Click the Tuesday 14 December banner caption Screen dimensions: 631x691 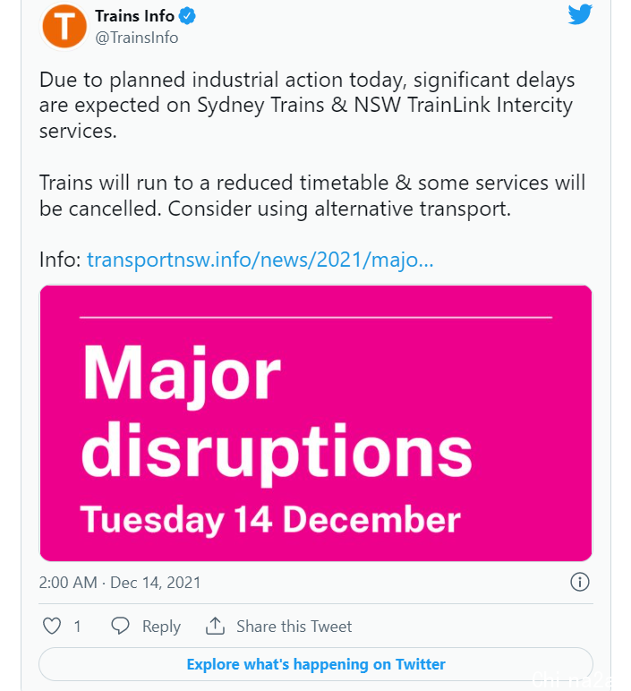(x=270, y=520)
